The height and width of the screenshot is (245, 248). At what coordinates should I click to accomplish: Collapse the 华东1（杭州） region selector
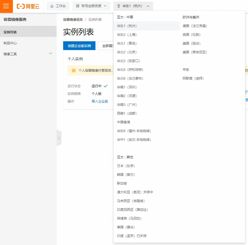point(133,6)
